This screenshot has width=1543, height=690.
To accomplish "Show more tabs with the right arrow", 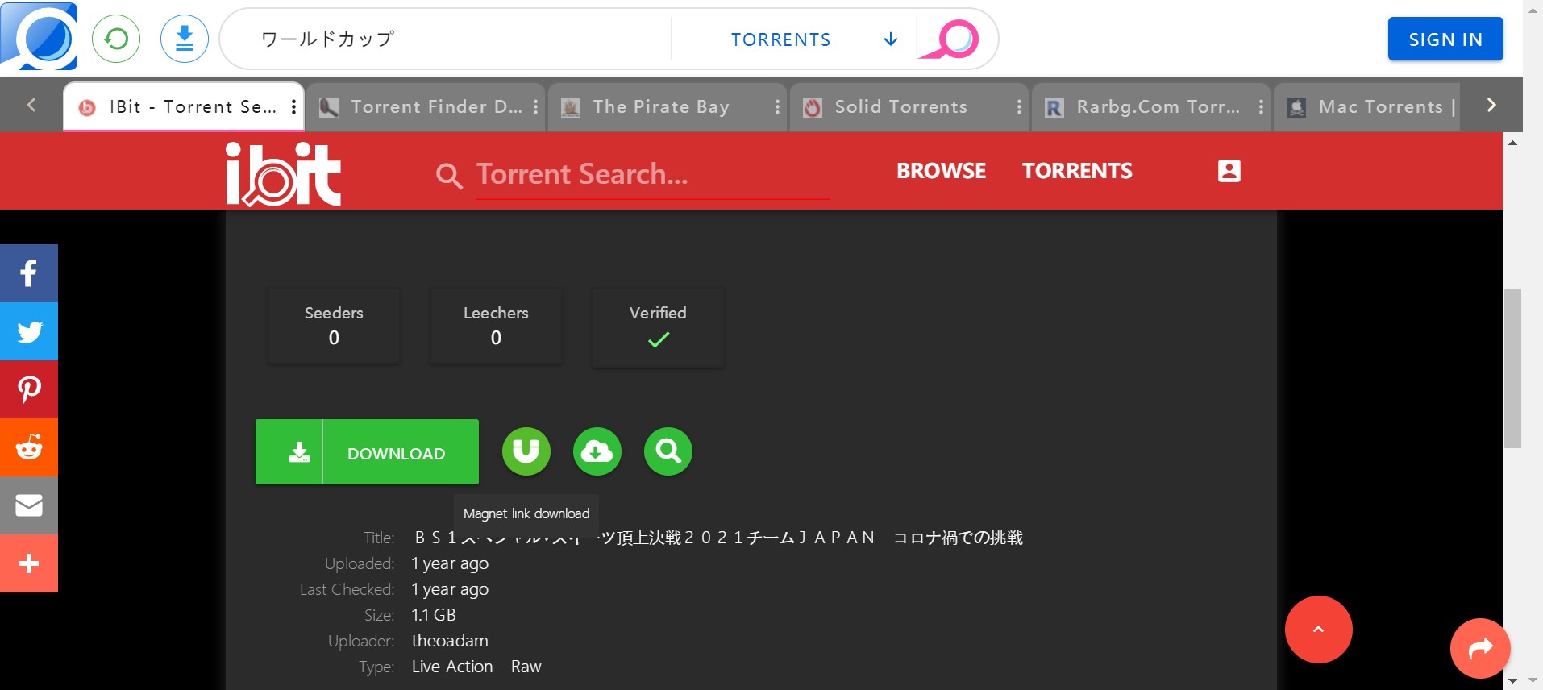I will (1491, 106).
